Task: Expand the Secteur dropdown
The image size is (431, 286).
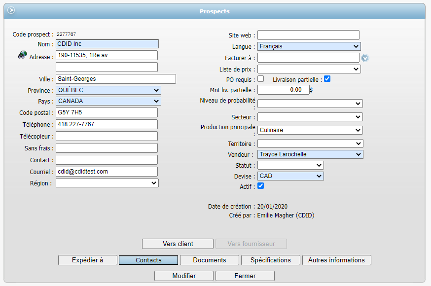Action: [310, 117]
